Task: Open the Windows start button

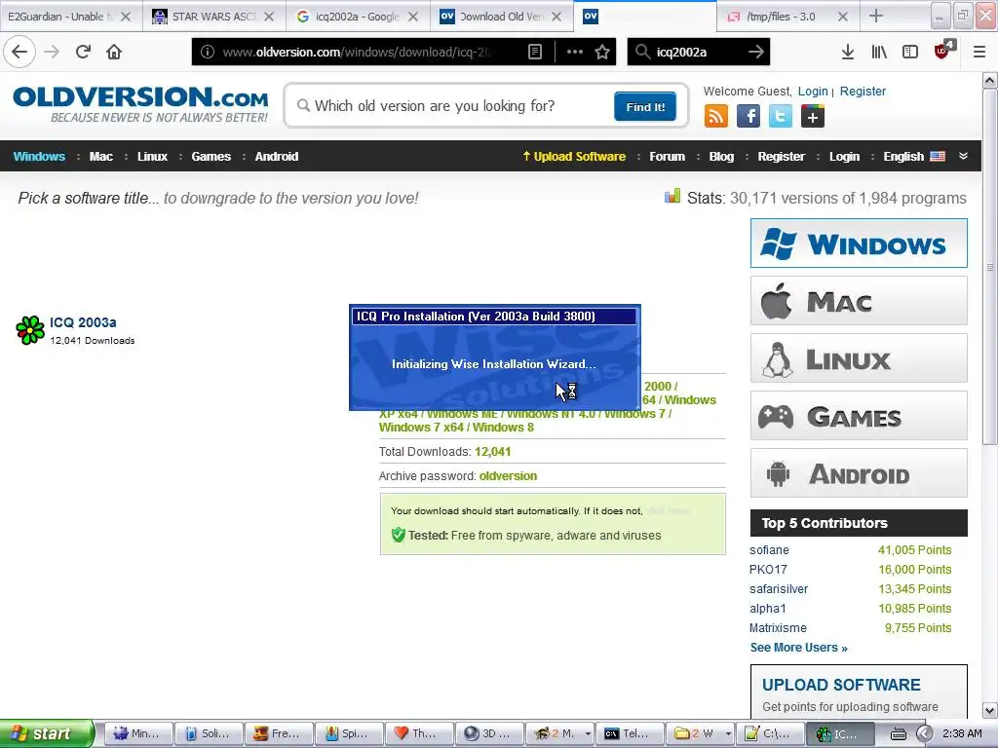Action: [x=47, y=733]
